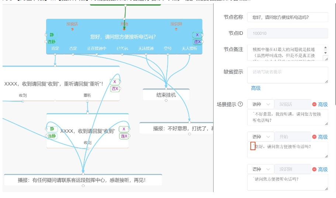Click the 连静 badge on the top blue node
Viewport: 336px width, 198px height.
tap(52, 42)
